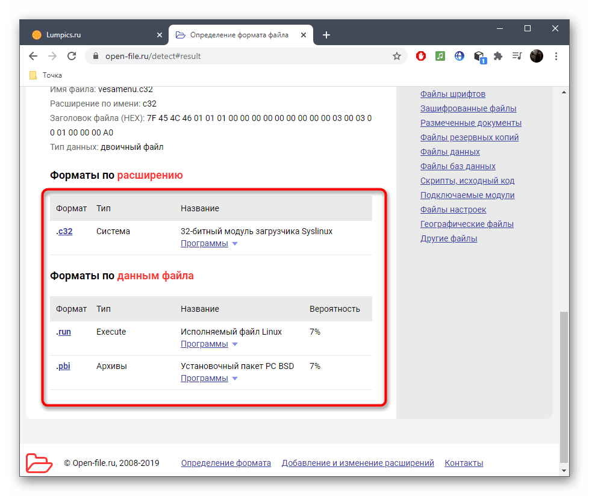Click the browser back arrow

[x=33, y=56]
